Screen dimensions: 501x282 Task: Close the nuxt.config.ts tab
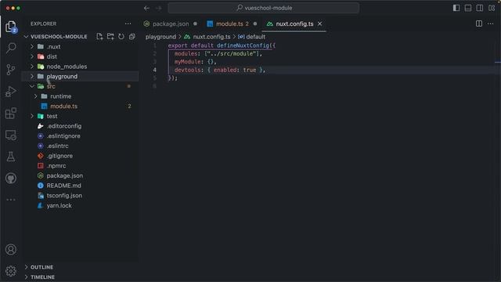pos(320,23)
